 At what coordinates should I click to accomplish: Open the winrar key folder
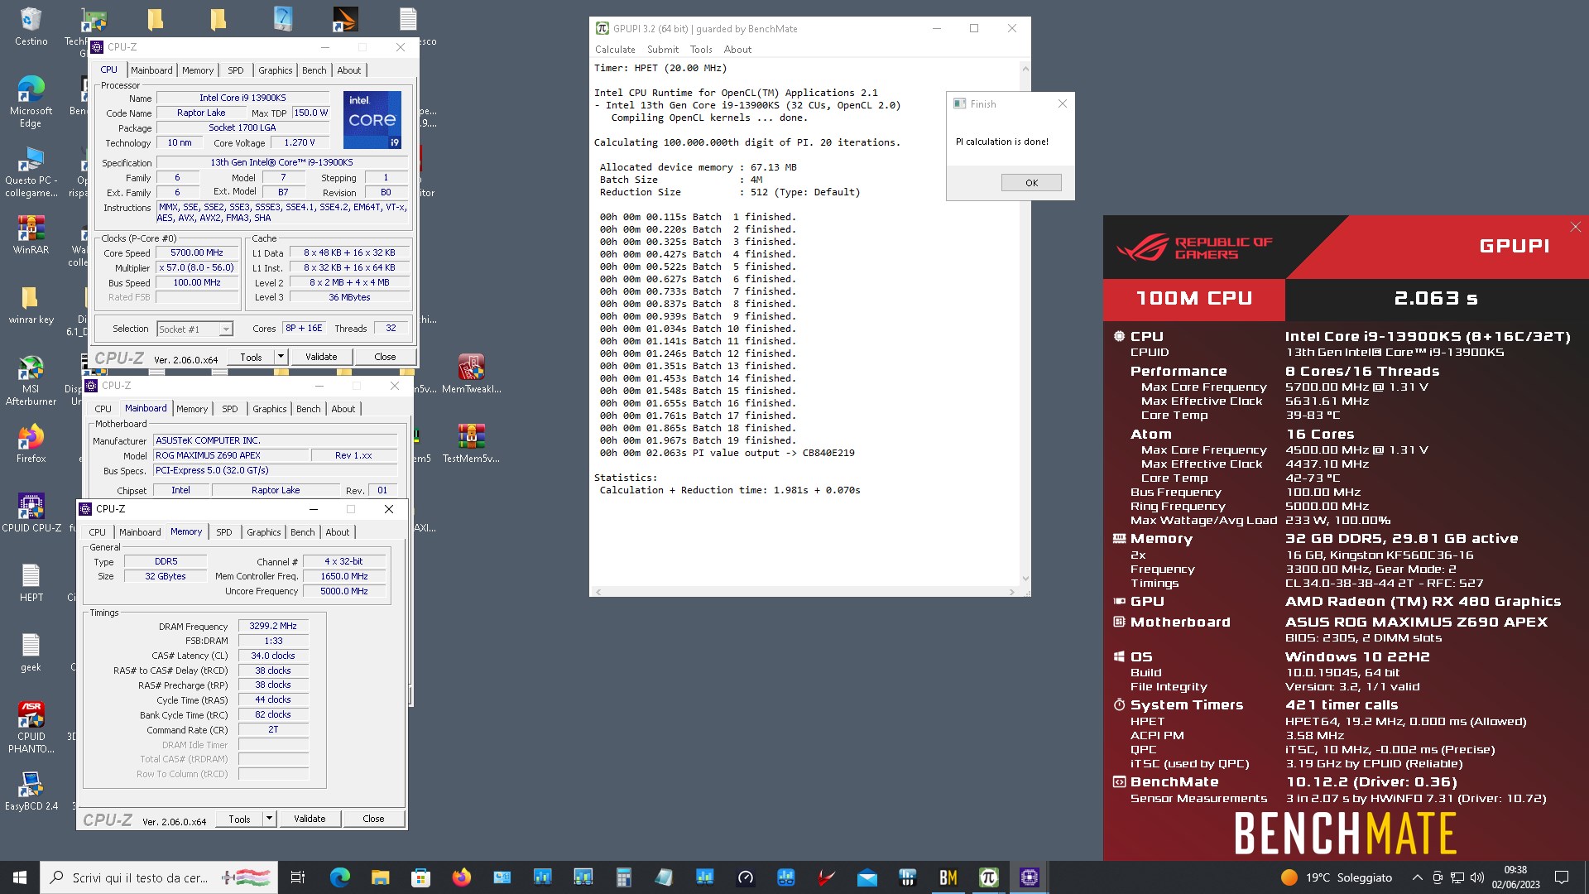tap(31, 305)
